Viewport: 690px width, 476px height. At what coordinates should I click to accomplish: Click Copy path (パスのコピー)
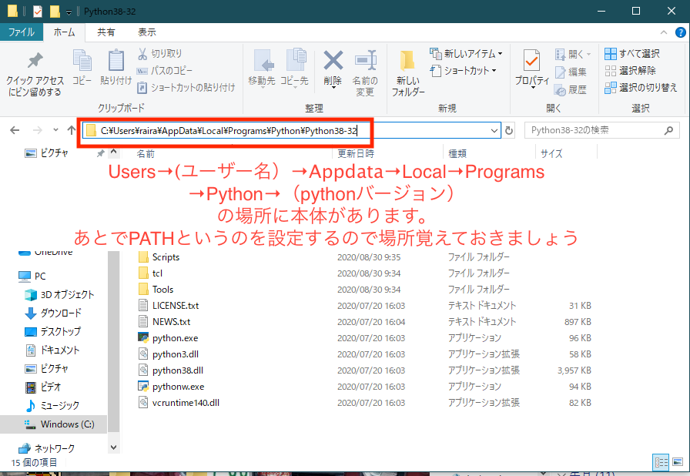click(x=165, y=70)
